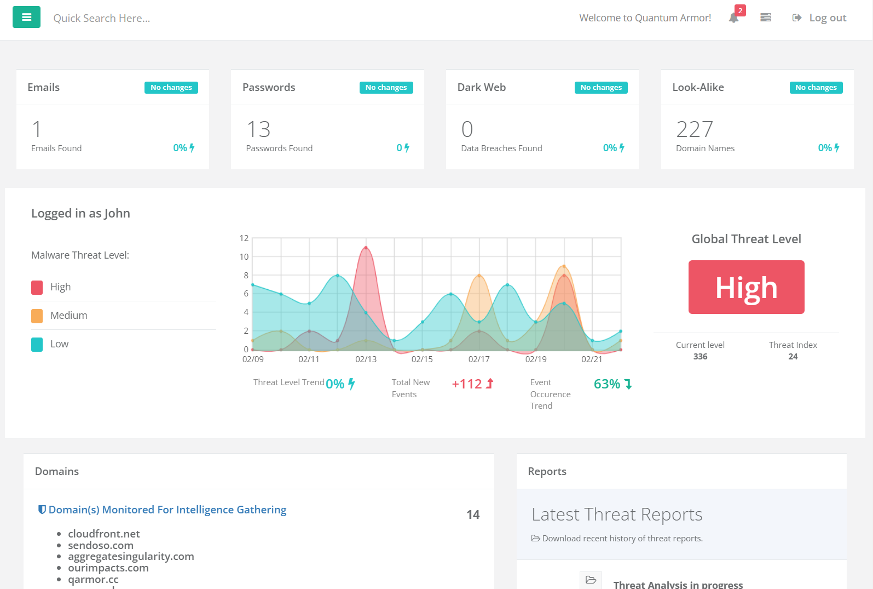This screenshot has width=873, height=589.
Task: Click the No changes badge on Emails
Action: click(x=171, y=88)
